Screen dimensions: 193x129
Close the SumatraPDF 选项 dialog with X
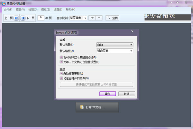pos(132,31)
